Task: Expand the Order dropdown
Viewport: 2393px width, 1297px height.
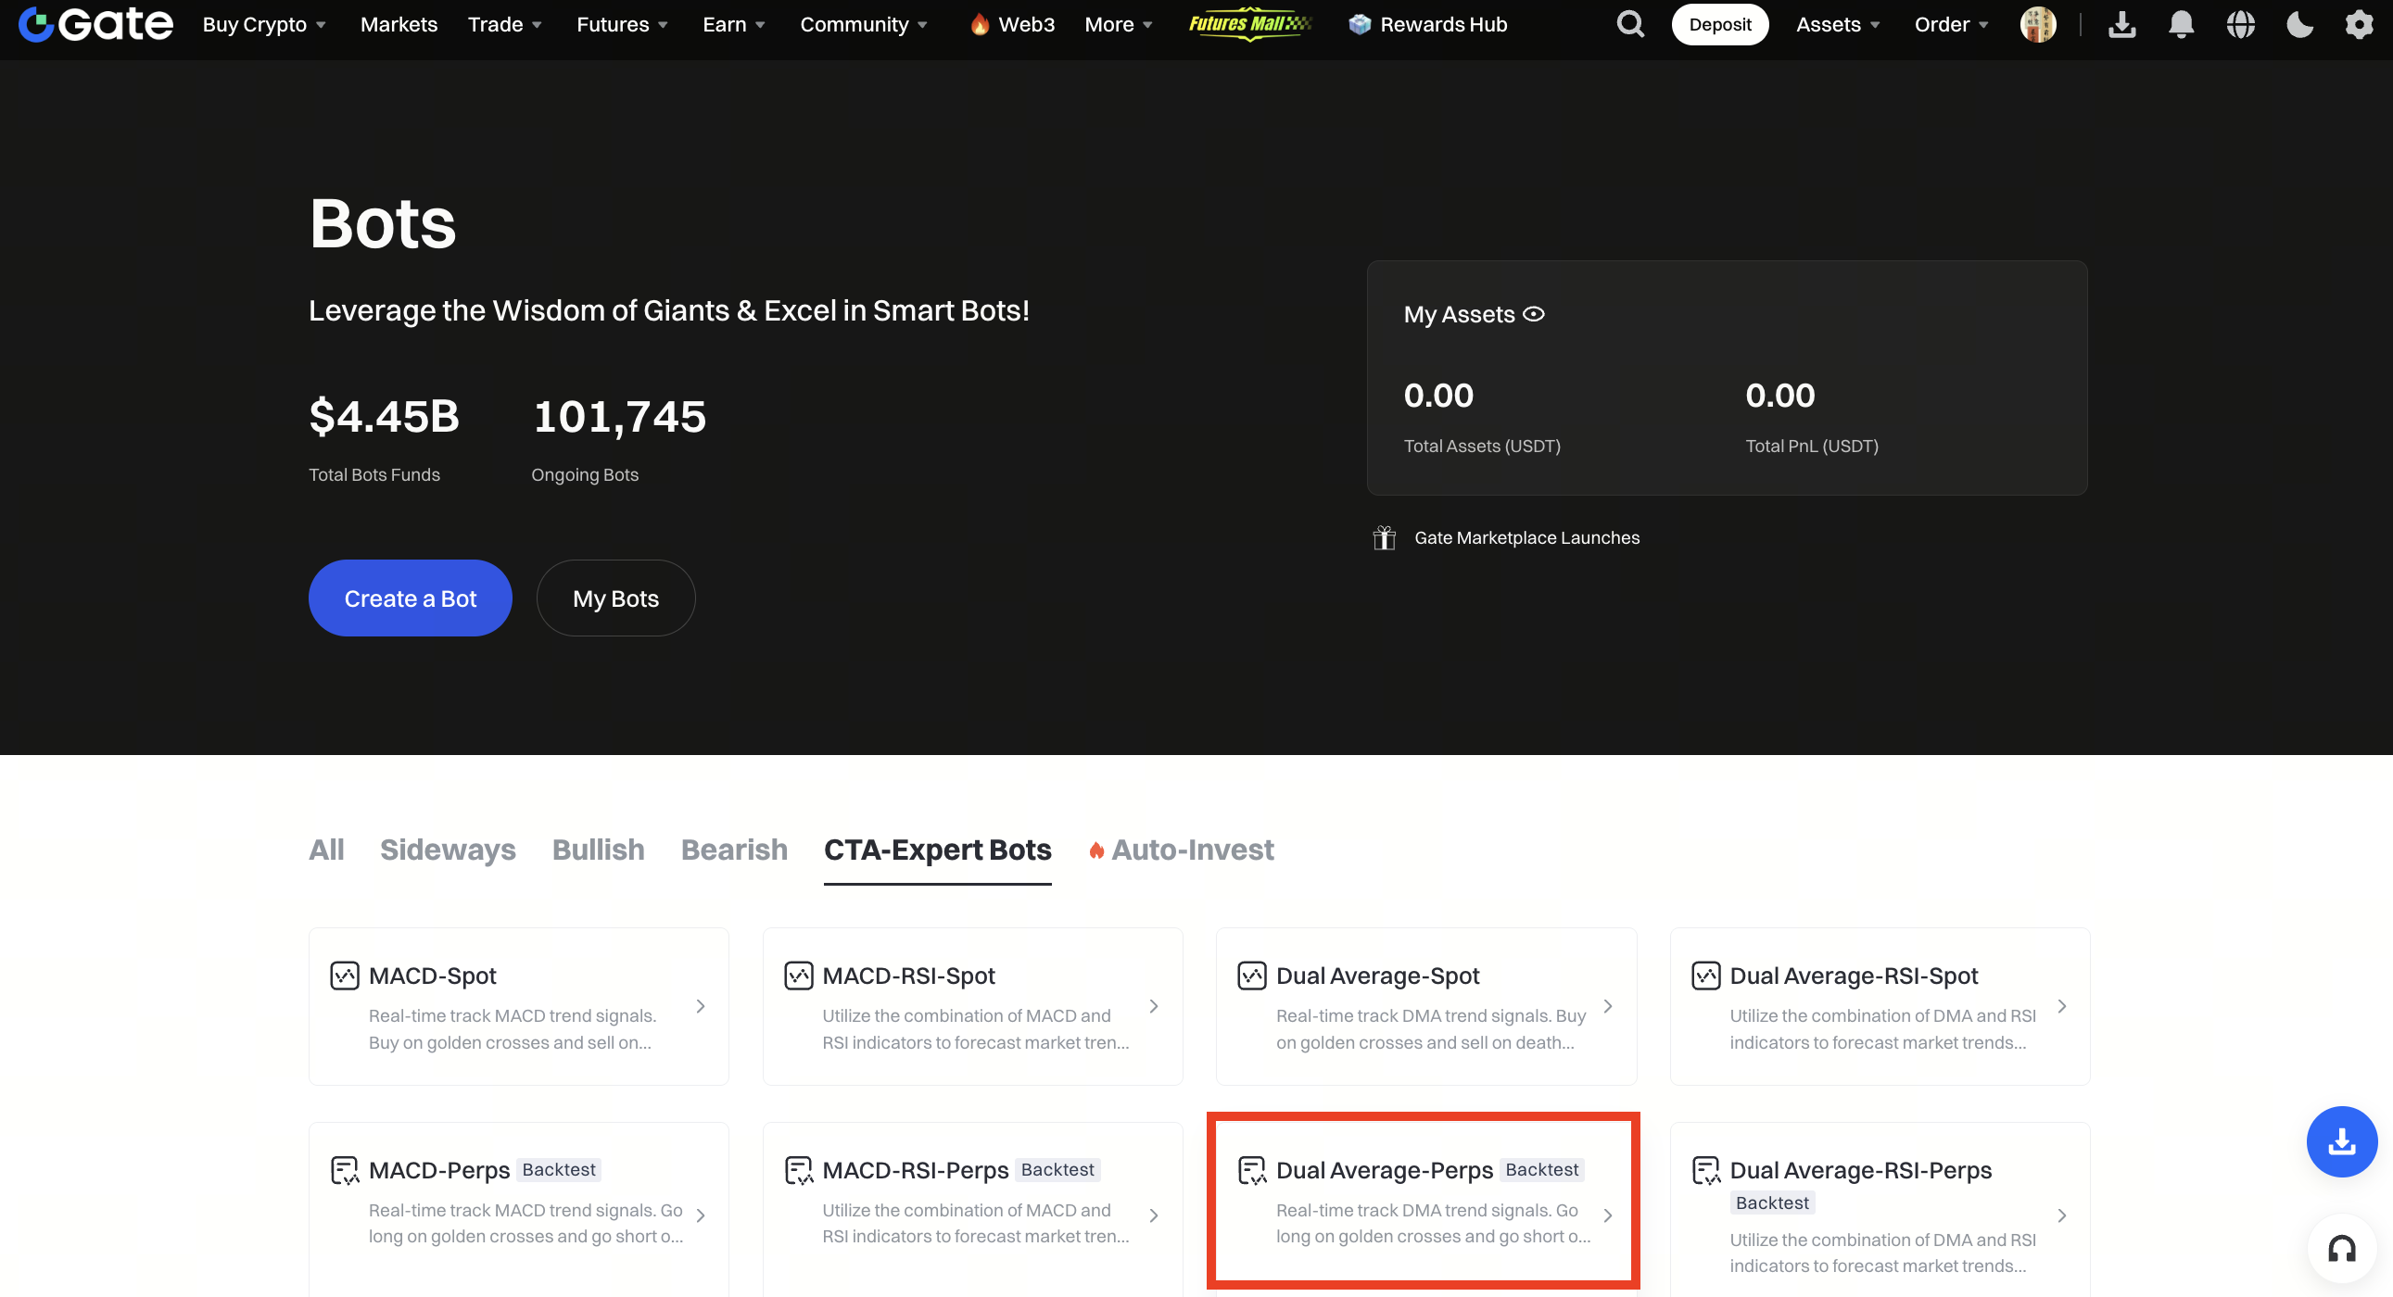Action: tap(1950, 24)
